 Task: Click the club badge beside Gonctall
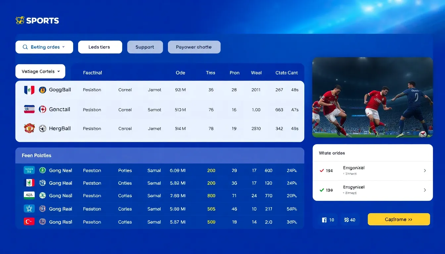(x=42, y=109)
